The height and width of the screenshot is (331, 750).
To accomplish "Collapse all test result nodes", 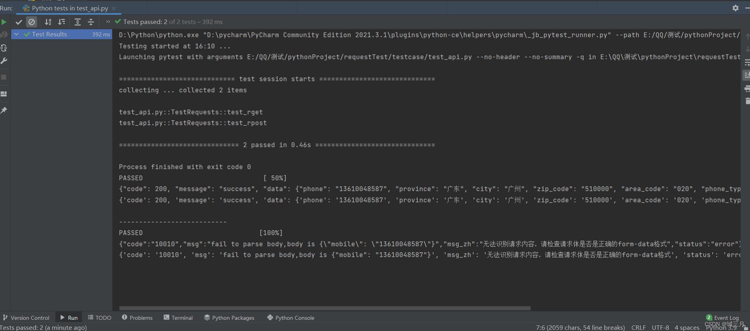I will tap(91, 22).
